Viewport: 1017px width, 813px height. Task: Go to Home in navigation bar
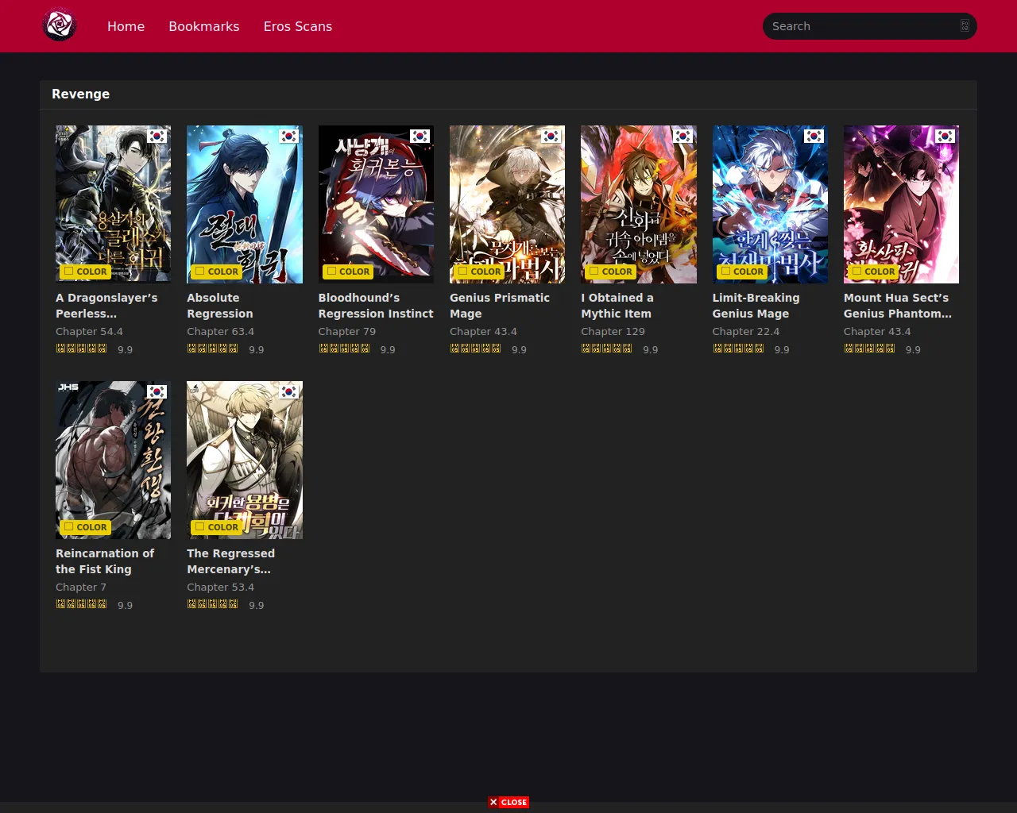click(126, 26)
